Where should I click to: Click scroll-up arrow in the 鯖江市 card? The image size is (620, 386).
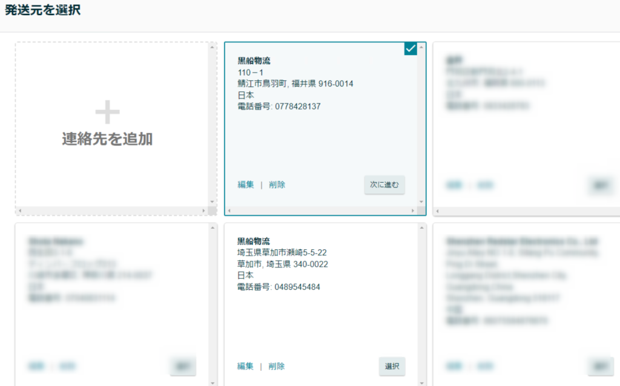(x=421, y=47)
